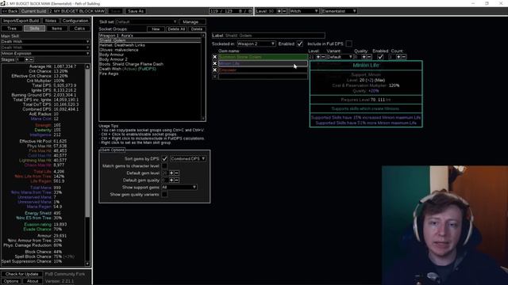Increase character Level with plus button
This screenshot has height=285, width=508.
tap(279, 11)
